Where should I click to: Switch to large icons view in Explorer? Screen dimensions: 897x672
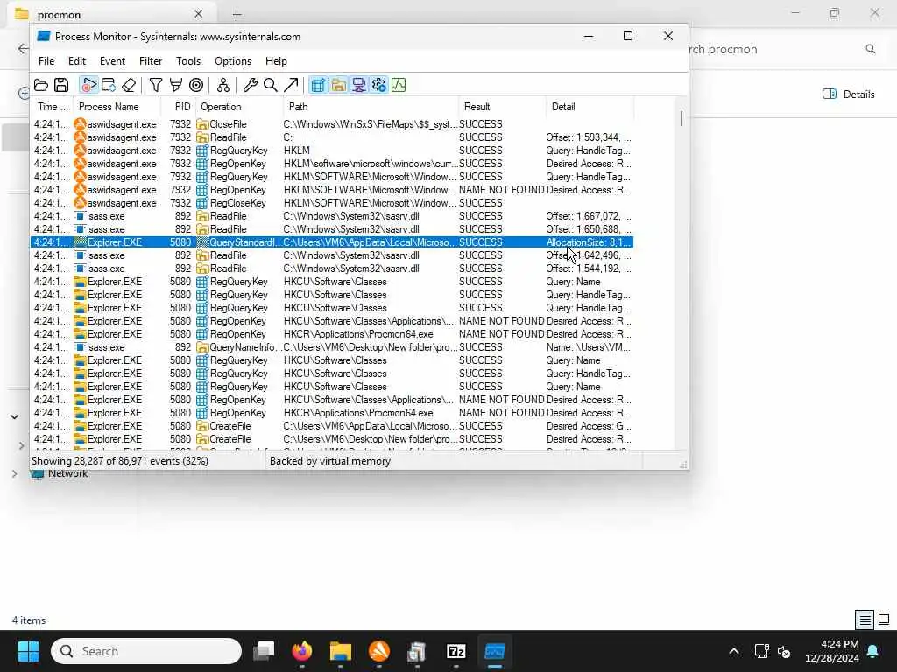pos(884,619)
